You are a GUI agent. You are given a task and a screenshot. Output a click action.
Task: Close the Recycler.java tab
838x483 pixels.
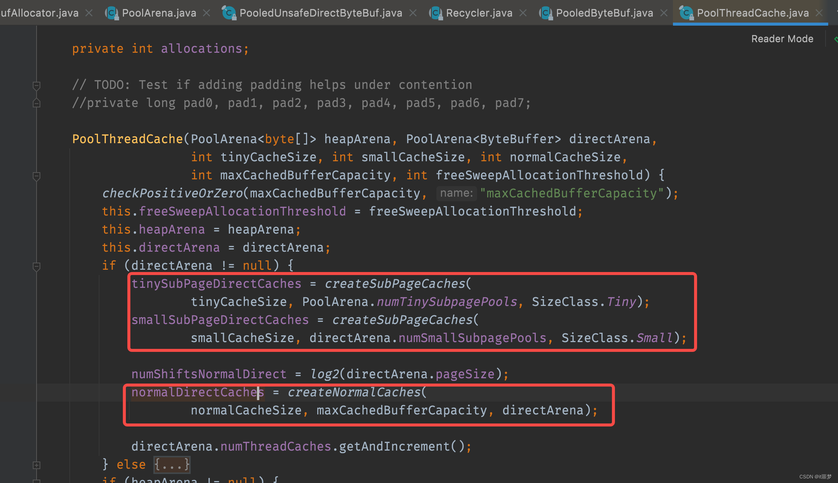523,13
